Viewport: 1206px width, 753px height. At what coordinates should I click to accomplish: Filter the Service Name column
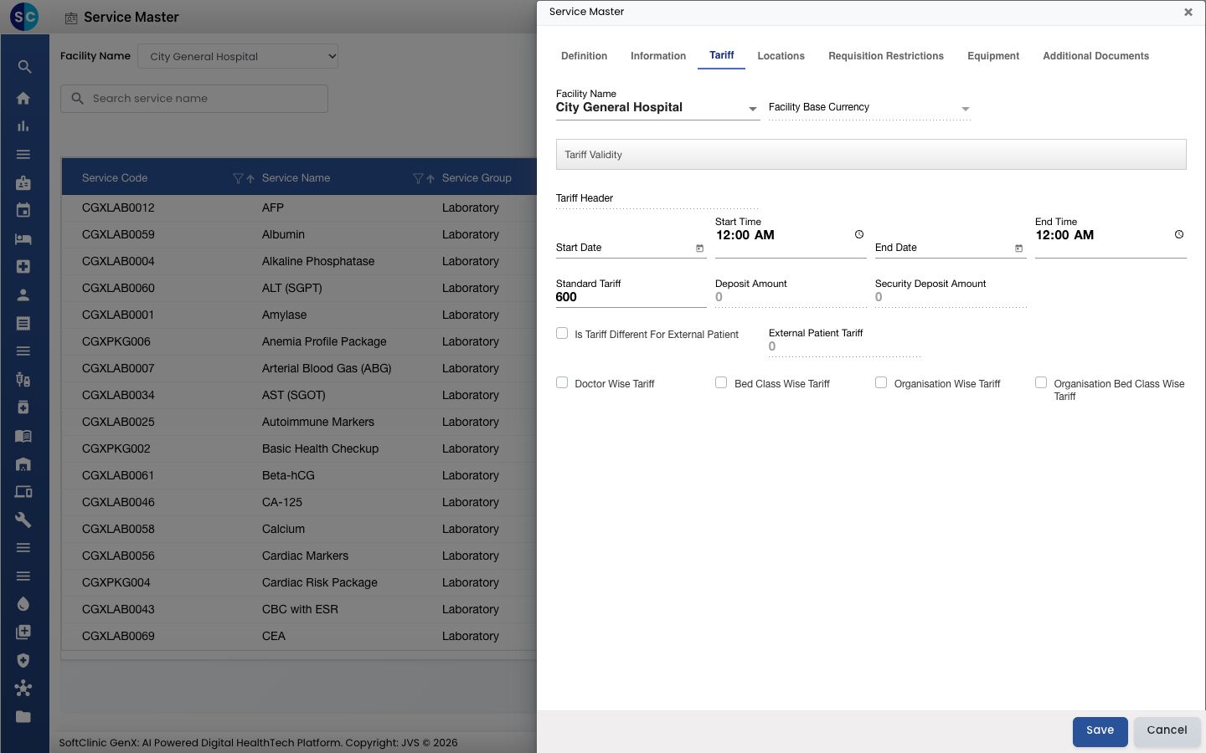pos(418,178)
